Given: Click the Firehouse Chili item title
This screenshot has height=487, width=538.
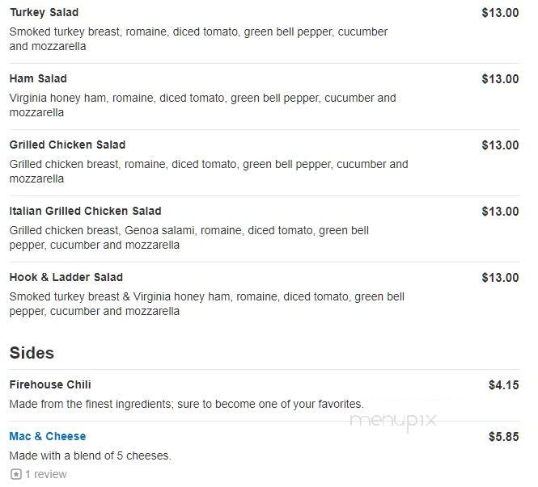Looking at the screenshot, I should pyautogui.click(x=50, y=384).
